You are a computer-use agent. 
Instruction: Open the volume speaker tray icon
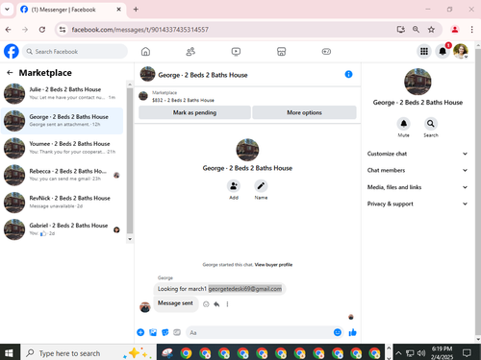[x=421, y=353]
